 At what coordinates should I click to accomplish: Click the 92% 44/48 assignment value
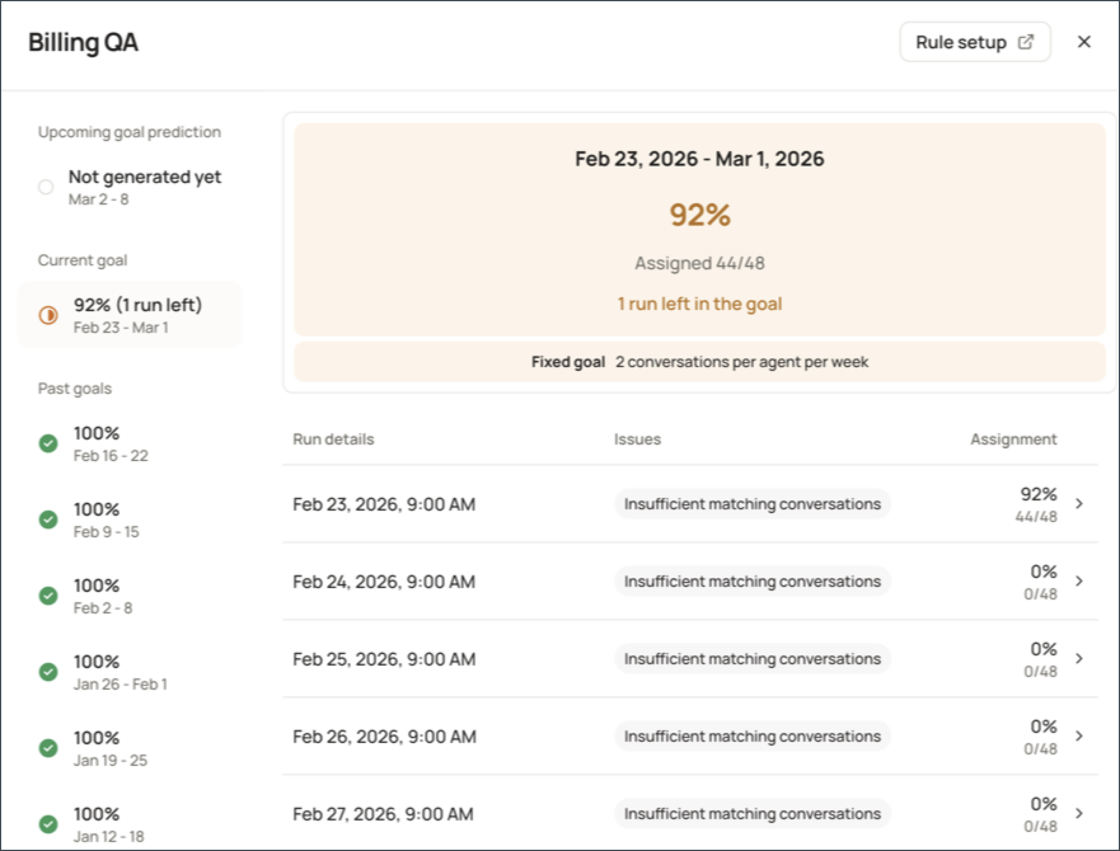1037,505
